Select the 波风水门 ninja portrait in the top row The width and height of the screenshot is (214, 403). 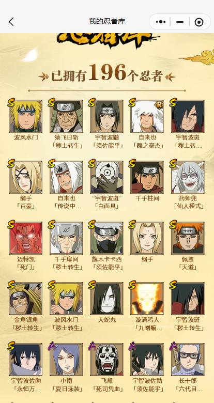point(26,116)
